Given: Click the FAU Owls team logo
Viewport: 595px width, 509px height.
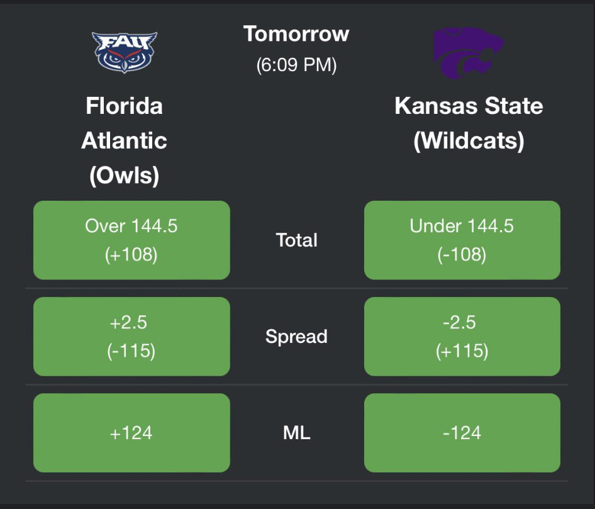Looking at the screenshot, I should 124,52.
